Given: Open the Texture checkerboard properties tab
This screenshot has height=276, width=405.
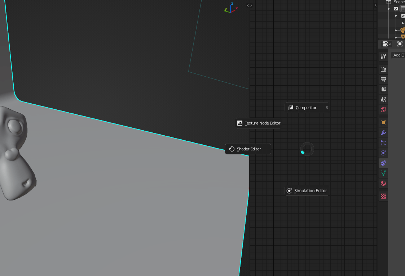Looking at the screenshot, I should pos(383,196).
